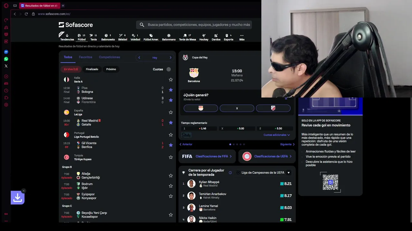The height and width of the screenshot is (231, 412).
Task: Close the download popup
Action: click(x=23, y=191)
